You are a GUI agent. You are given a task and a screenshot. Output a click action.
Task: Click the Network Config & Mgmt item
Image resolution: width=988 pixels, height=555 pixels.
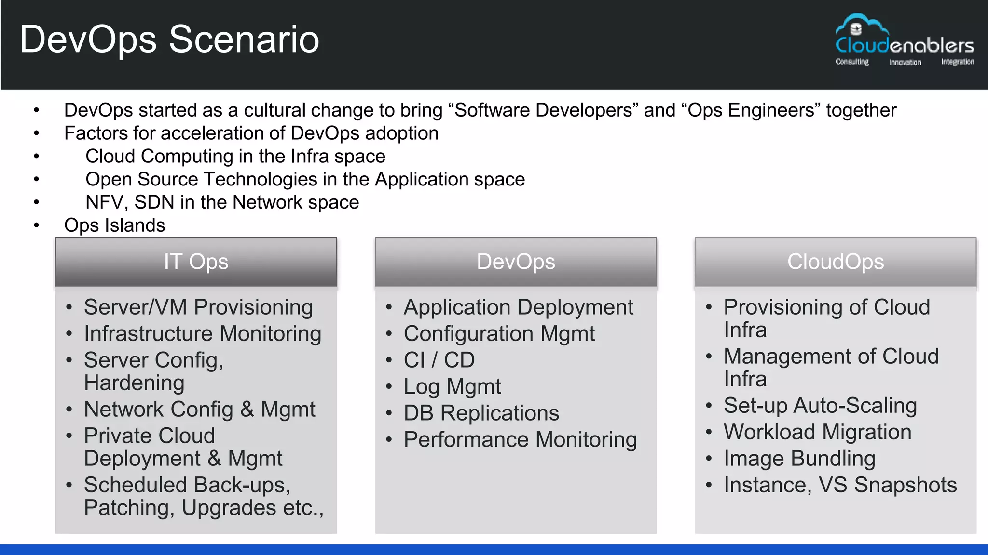(199, 410)
